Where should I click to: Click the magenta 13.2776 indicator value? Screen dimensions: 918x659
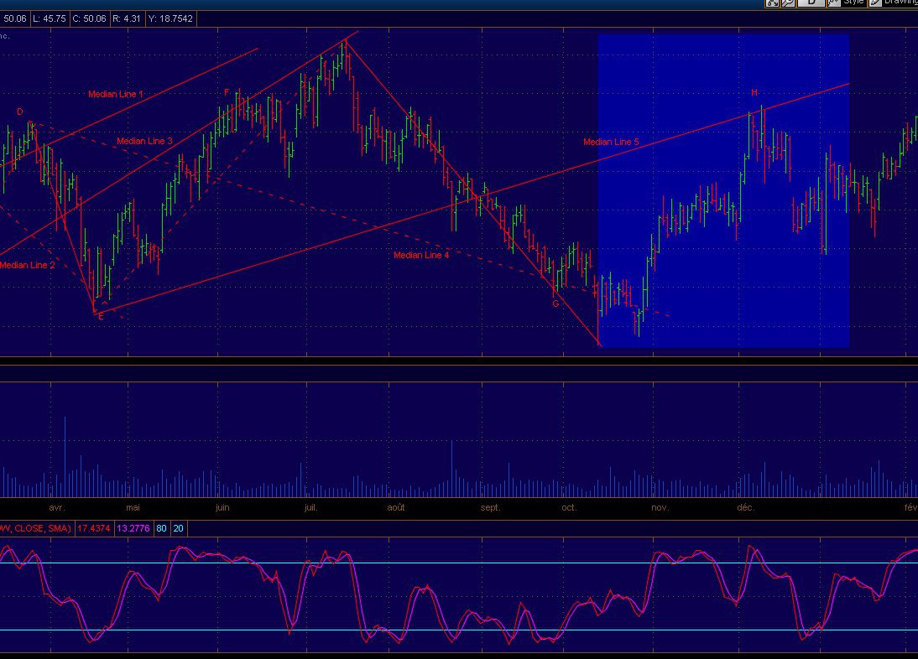133,528
